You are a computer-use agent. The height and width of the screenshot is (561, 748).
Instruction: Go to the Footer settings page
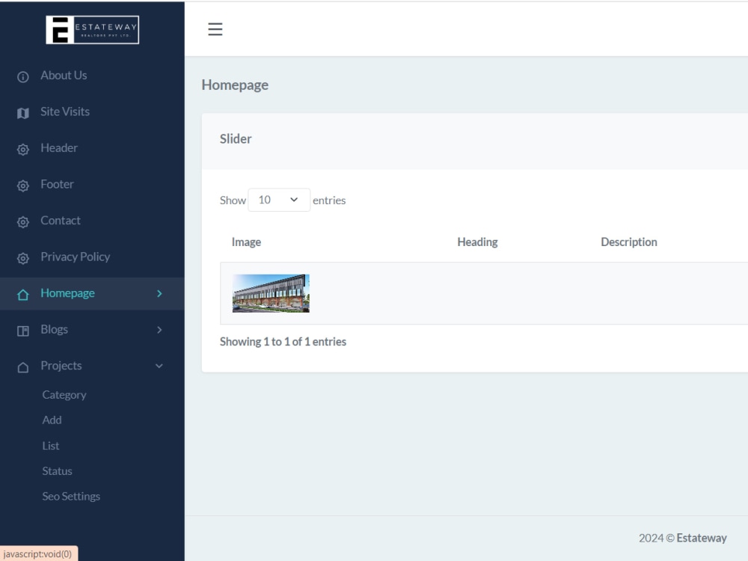click(57, 184)
